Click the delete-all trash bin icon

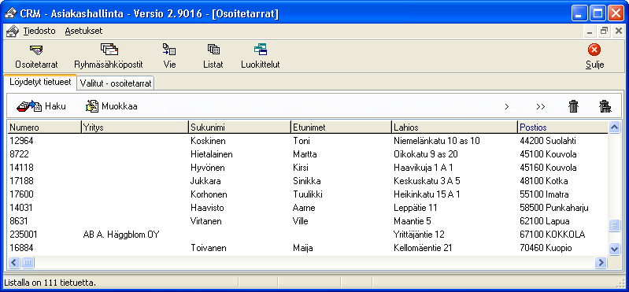point(605,106)
